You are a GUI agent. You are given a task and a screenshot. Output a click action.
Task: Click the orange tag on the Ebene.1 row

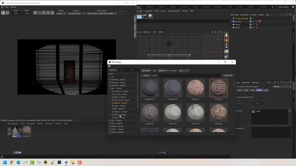(257, 24)
